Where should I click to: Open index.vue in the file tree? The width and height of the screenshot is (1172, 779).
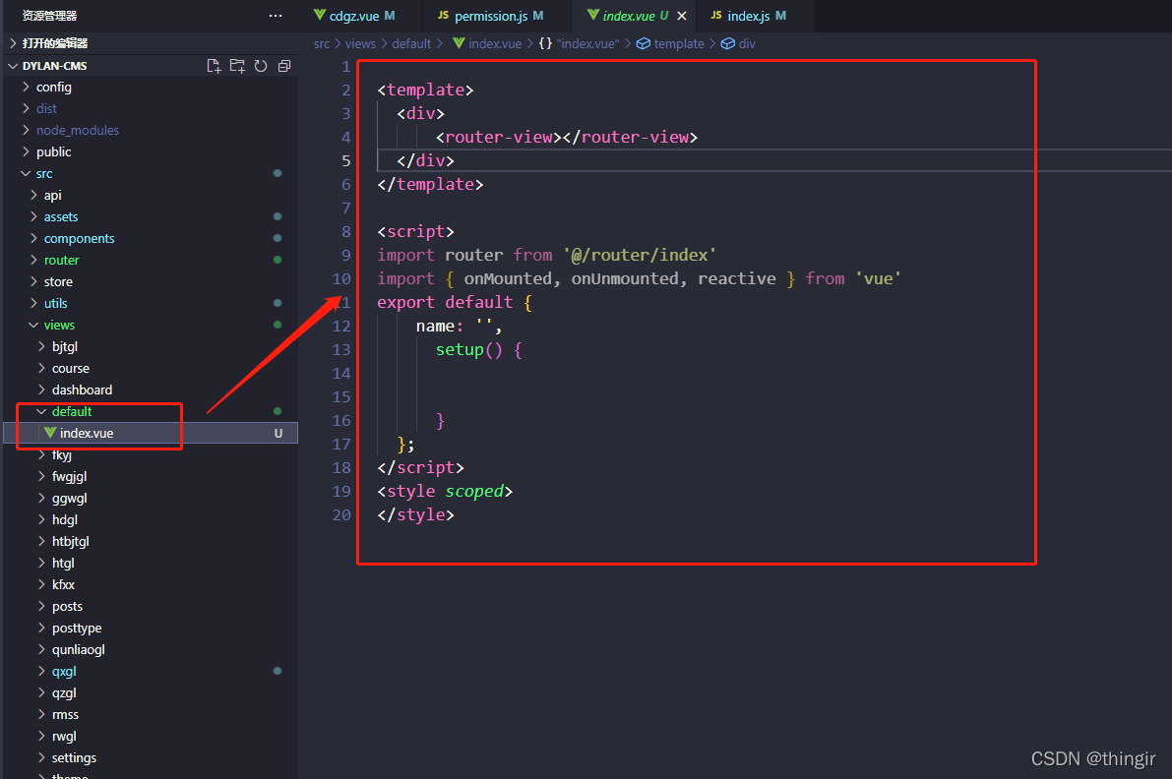[x=151, y=433]
